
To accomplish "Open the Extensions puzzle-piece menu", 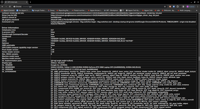I will pos(178,6).
